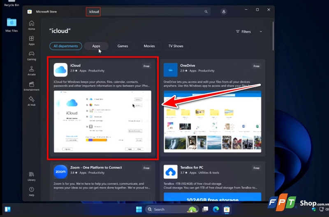
Task: Select the Movies filter tab
Action: (x=149, y=46)
